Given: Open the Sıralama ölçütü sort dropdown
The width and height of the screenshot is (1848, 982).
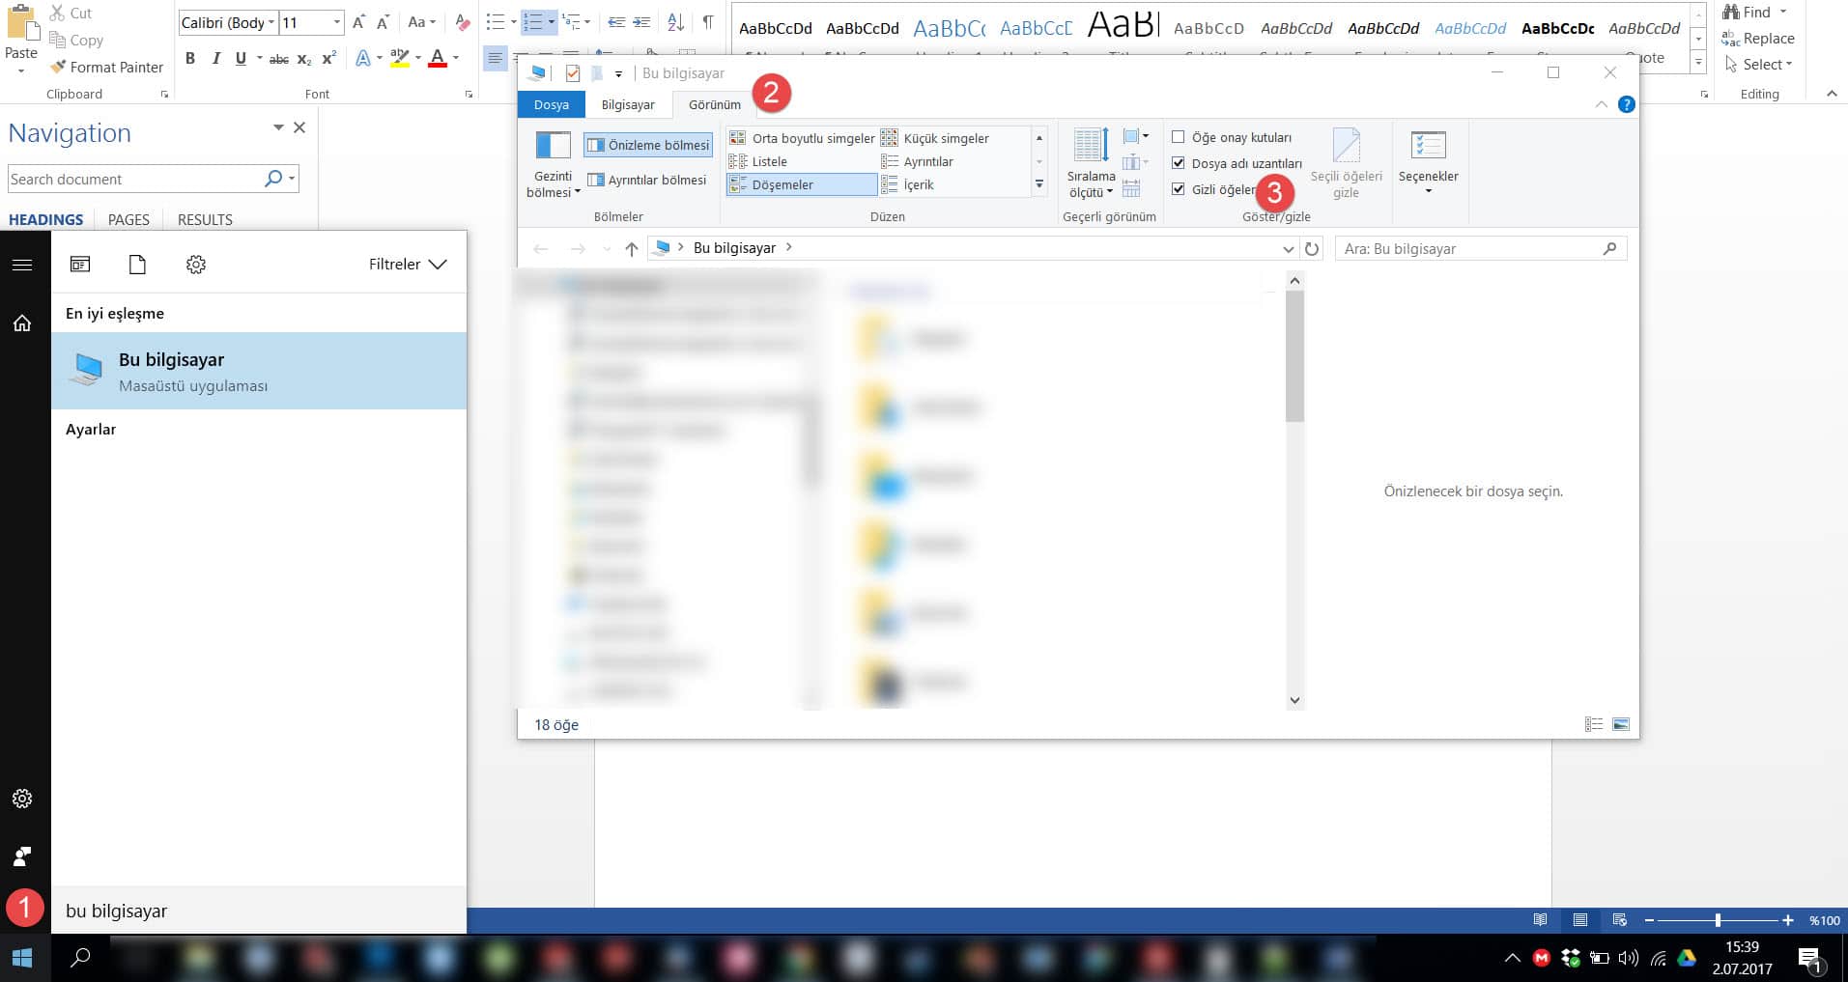Looking at the screenshot, I should click(1091, 162).
